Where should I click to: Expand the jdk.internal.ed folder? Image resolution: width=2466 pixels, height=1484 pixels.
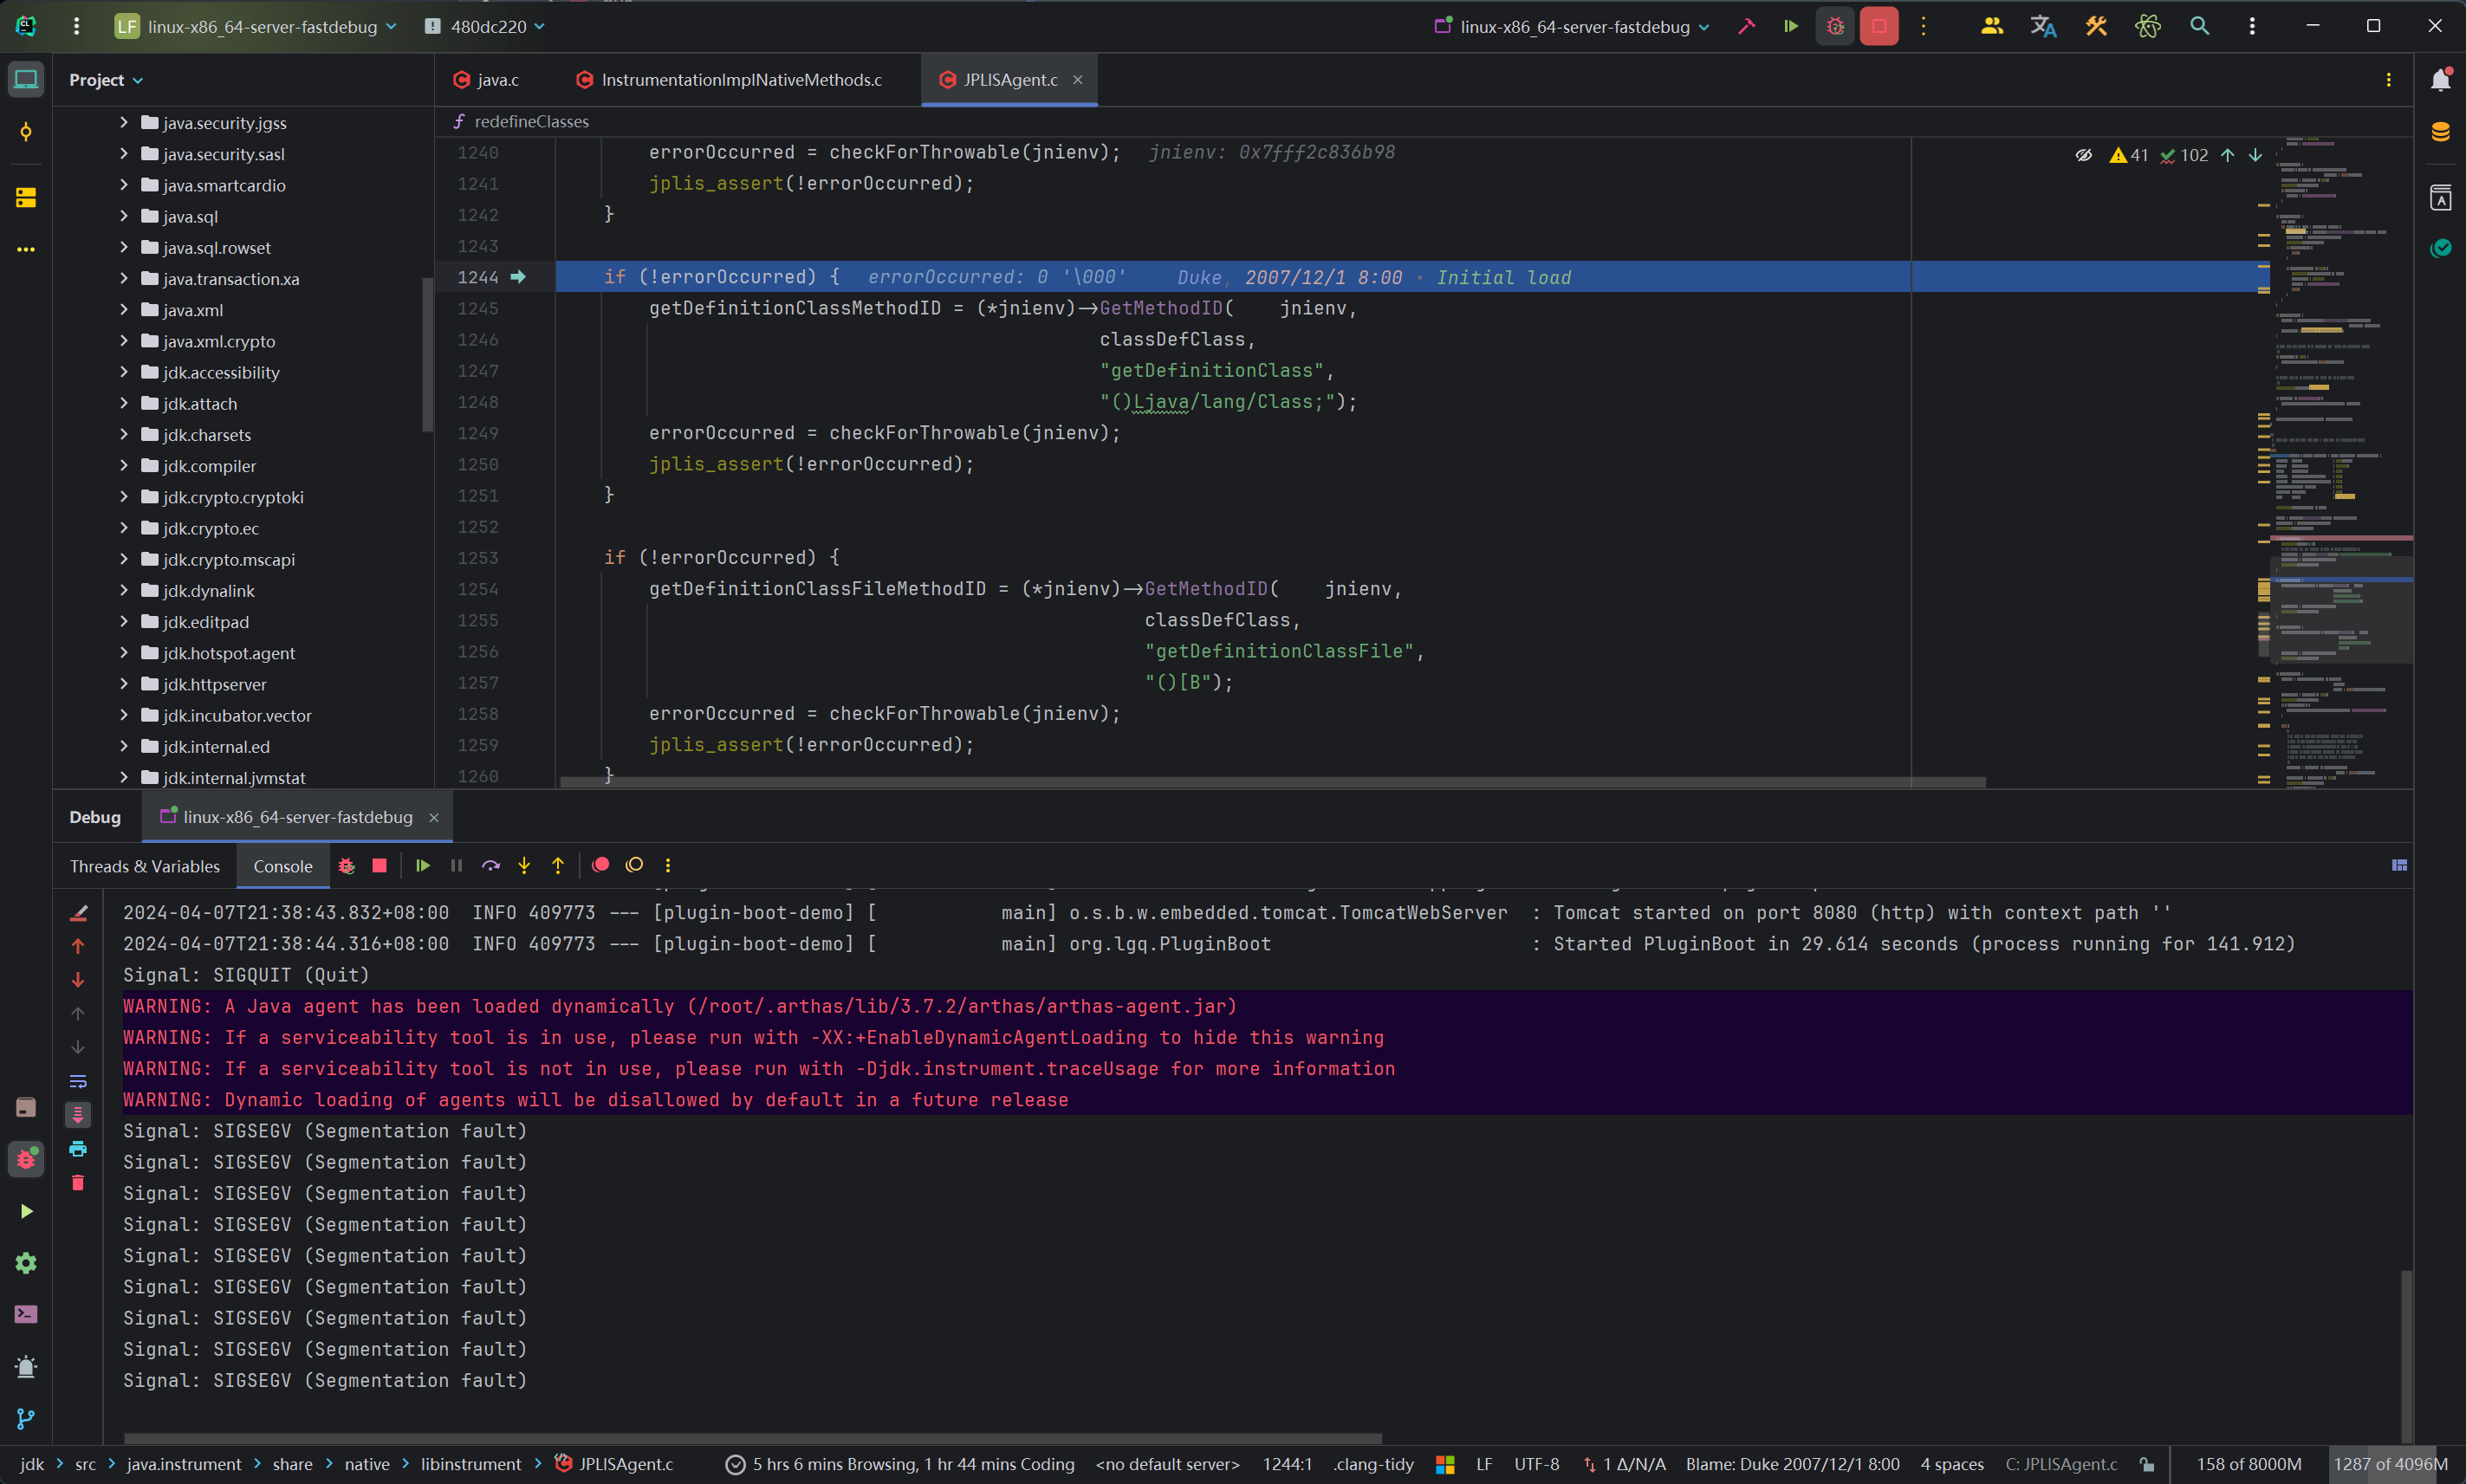tap(124, 746)
